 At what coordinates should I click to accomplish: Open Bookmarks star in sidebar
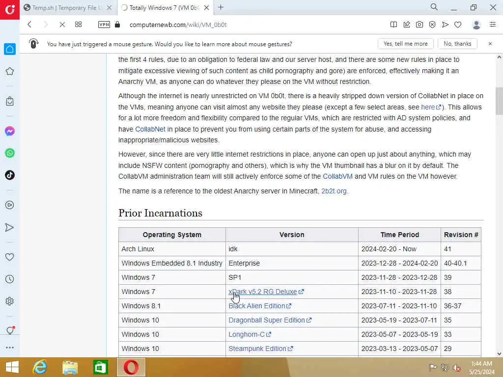[x=10, y=71]
